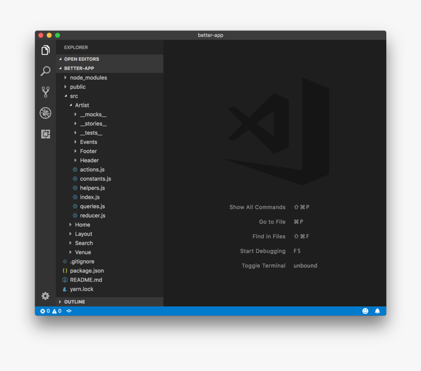Open the Search view in the activity bar
The width and height of the screenshot is (421, 371).
tap(45, 71)
